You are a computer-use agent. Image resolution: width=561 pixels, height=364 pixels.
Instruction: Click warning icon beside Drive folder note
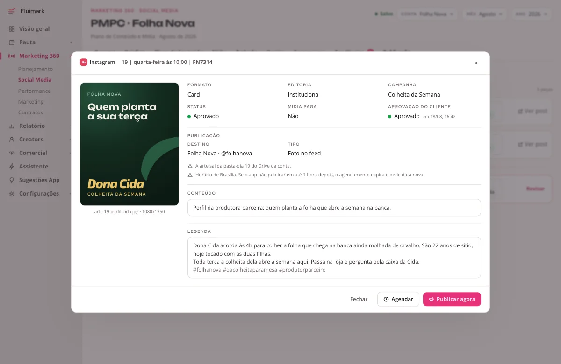190,166
